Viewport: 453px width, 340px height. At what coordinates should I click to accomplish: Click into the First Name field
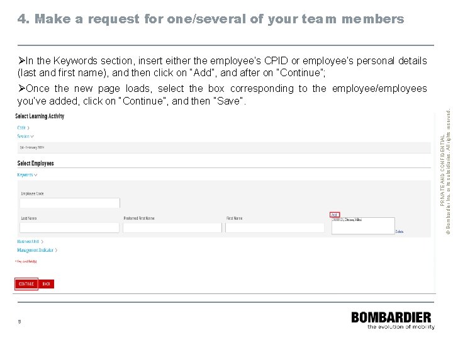274,227
